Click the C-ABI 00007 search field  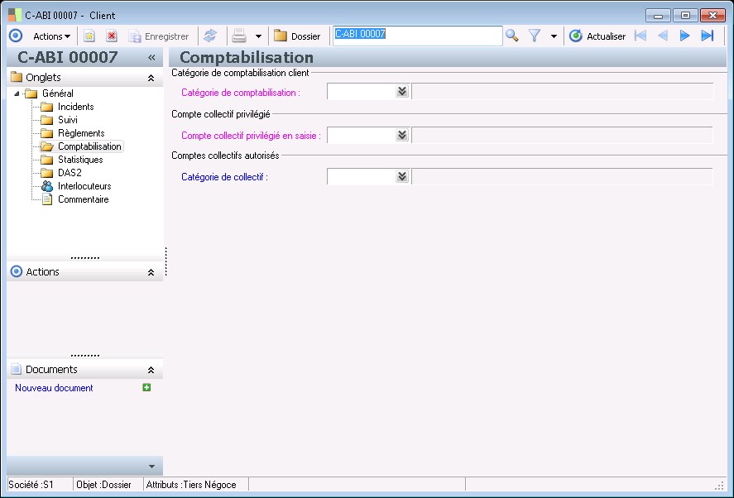pos(418,36)
